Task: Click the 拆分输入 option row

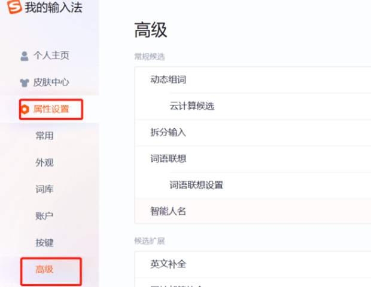Action: click(x=253, y=133)
